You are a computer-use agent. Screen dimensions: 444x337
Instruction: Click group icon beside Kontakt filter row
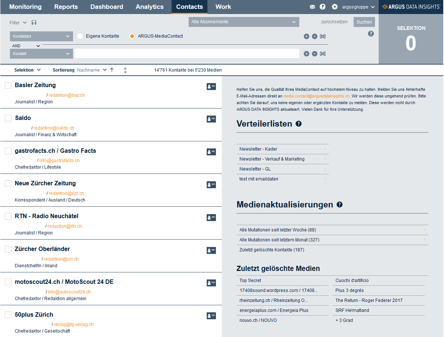pyautogui.click(x=323, y=54)
